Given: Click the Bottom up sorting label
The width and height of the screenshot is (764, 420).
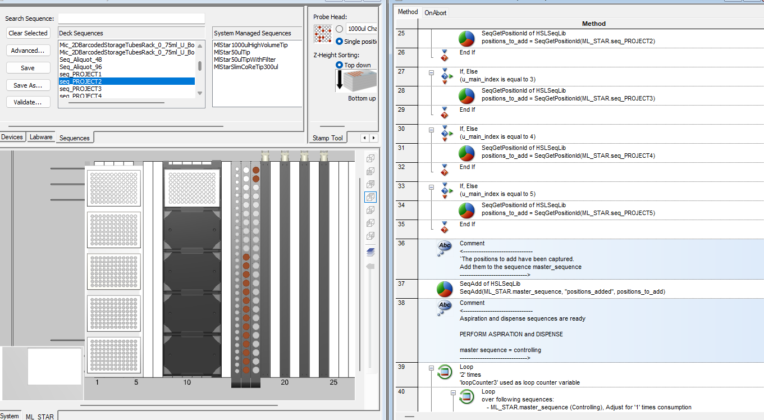Looking at the screenshot, I should [x=362, y=98].
